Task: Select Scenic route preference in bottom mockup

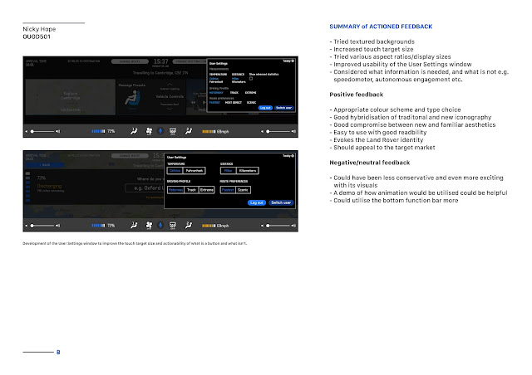Action: 243,190
